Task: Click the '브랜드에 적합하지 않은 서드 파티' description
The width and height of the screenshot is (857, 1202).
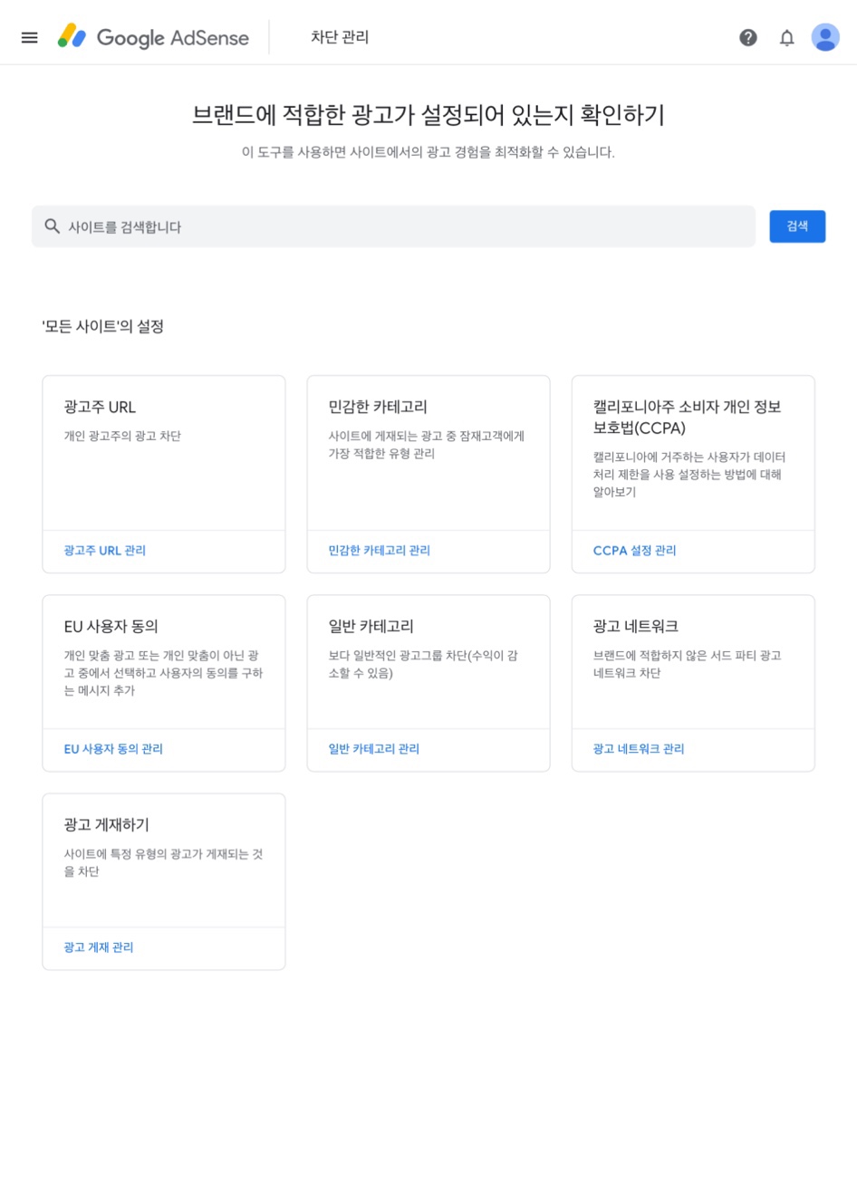Action: tap(688, 664)
